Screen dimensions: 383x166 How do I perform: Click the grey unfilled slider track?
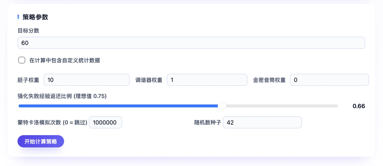tap(282, 106)
